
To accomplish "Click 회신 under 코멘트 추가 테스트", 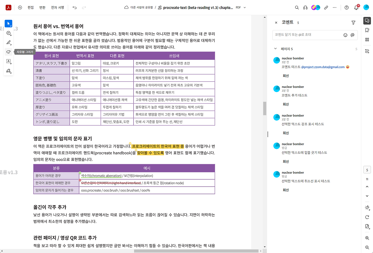I will coord(286,104).
